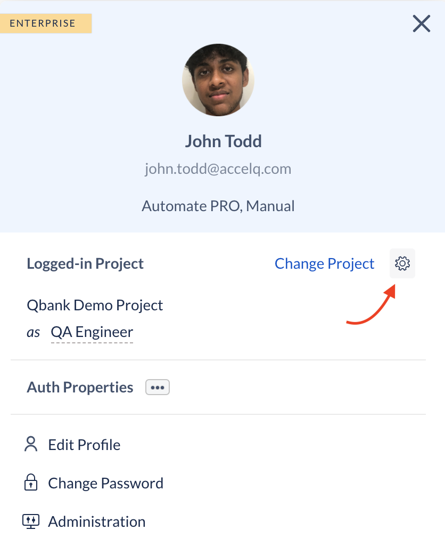Change the QA Engineer role

click(92, 332)
